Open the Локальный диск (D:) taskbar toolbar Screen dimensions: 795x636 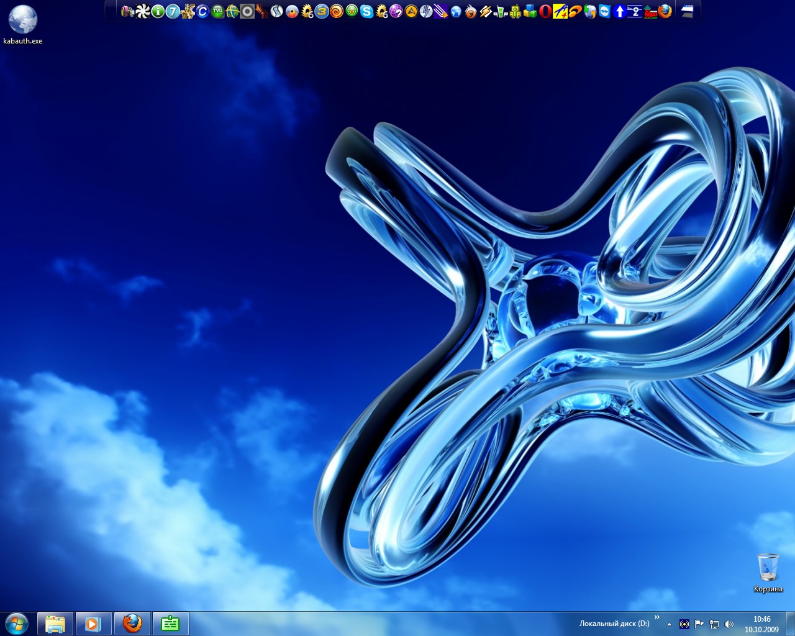(614, 624)
